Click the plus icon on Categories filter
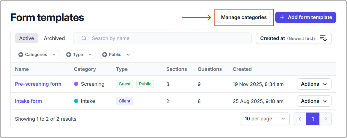 click(x=21, y=55)
